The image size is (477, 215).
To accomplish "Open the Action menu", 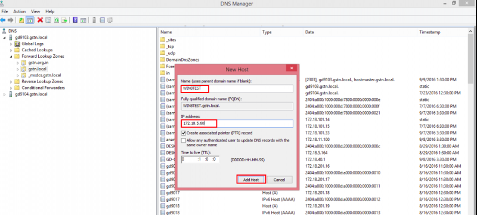I will click(x=20, y=11).
